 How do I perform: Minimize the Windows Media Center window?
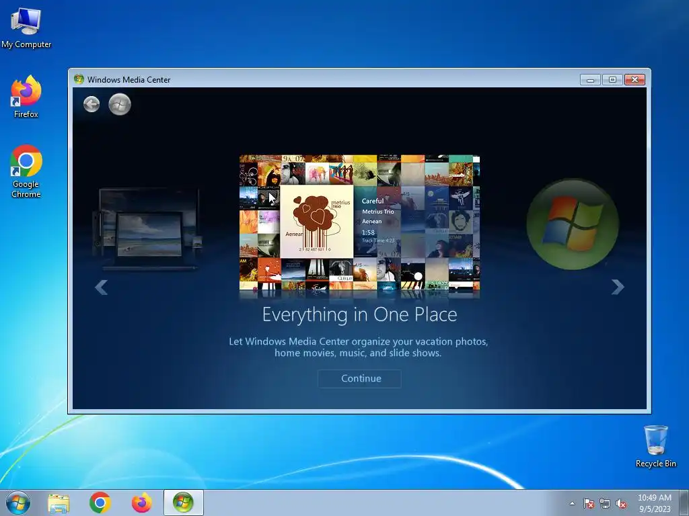tap(590, 80)
